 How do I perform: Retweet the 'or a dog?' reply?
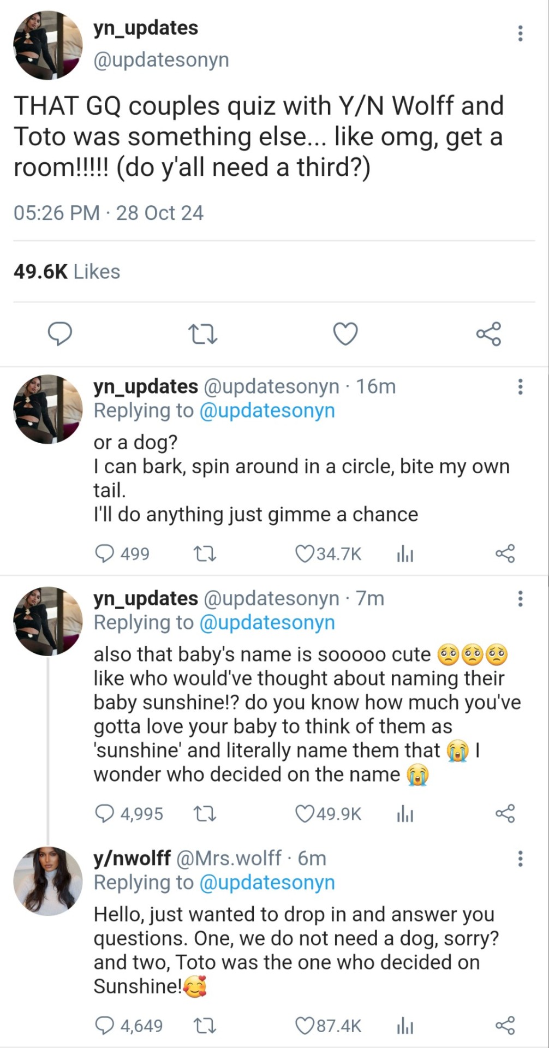[x=205, y=554]
